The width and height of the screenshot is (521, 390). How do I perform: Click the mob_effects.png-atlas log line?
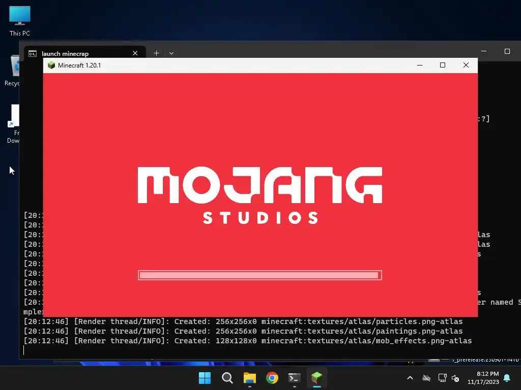248,341
